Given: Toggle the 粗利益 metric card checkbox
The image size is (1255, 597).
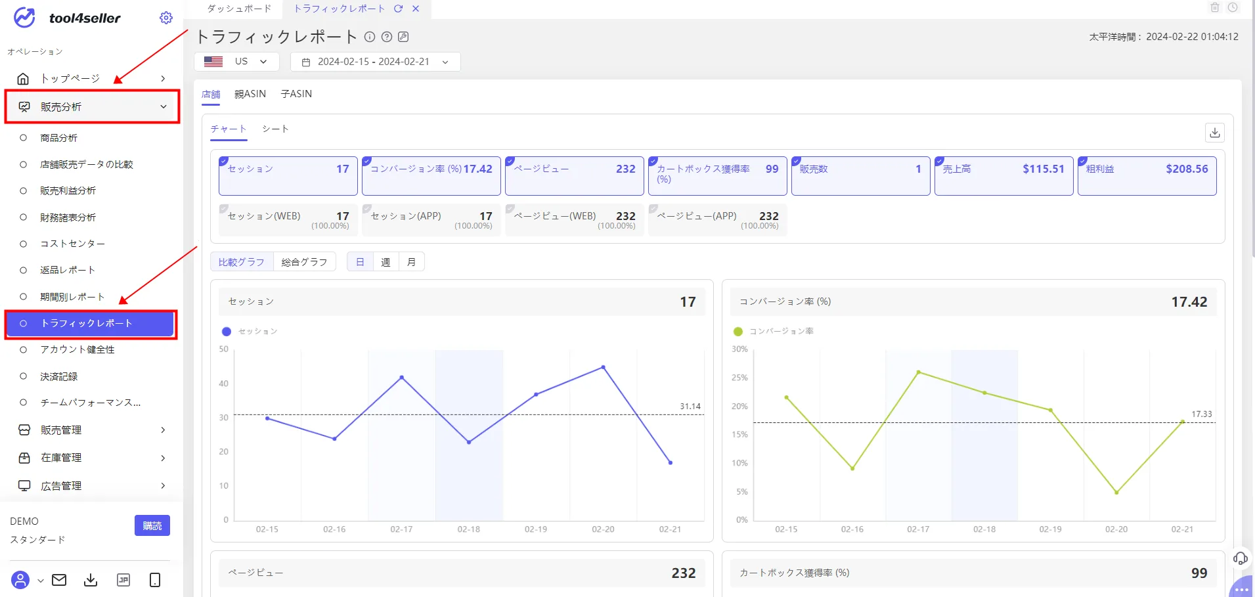Looking at the screenshot, I should pos(1082,161).
